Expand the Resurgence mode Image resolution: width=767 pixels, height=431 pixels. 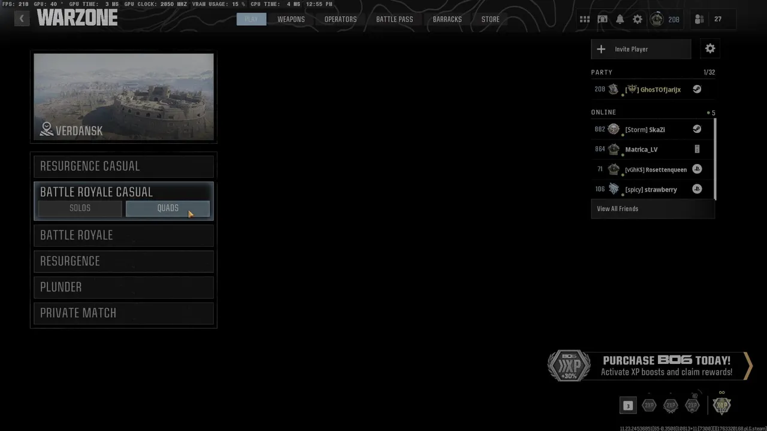(x=123, y=261)
